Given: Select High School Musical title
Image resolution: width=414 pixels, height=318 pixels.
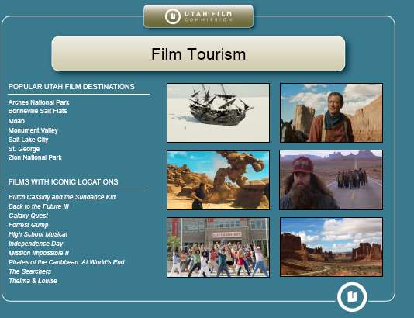Looking at the screenshot, I should click(38, 234).
